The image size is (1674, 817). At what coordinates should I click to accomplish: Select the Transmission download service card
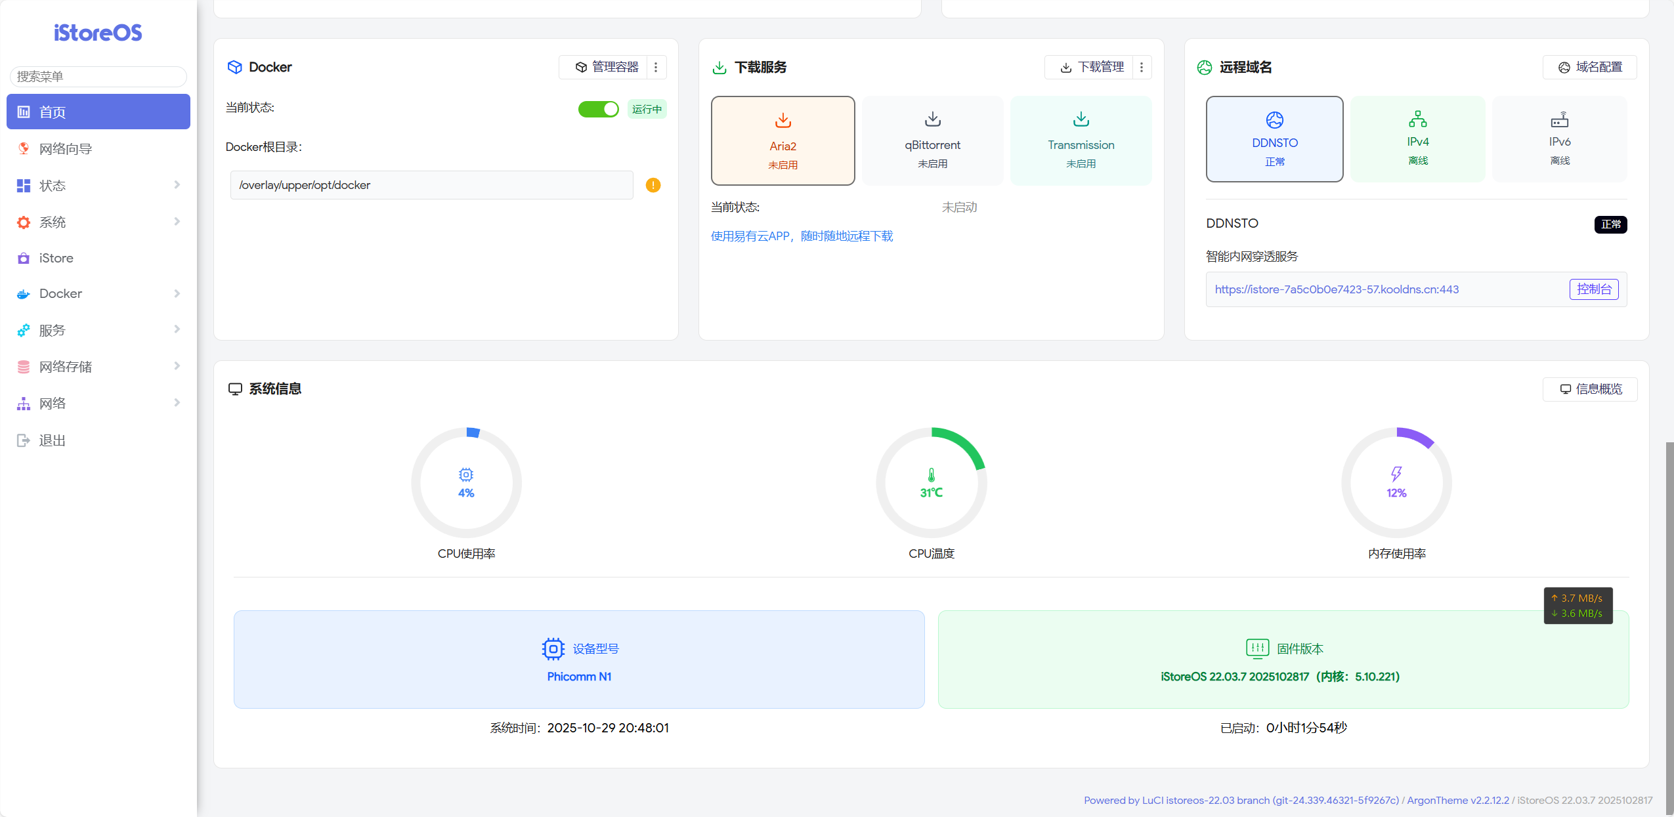(1081, 140)
